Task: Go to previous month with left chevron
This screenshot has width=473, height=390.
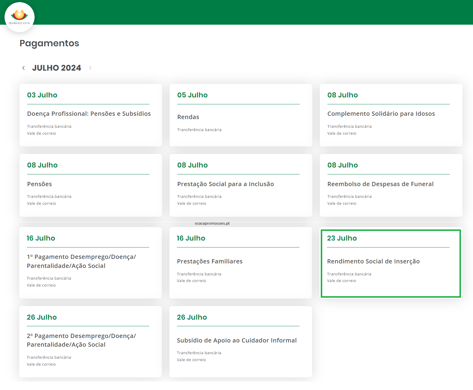Action: click(23, 68)
